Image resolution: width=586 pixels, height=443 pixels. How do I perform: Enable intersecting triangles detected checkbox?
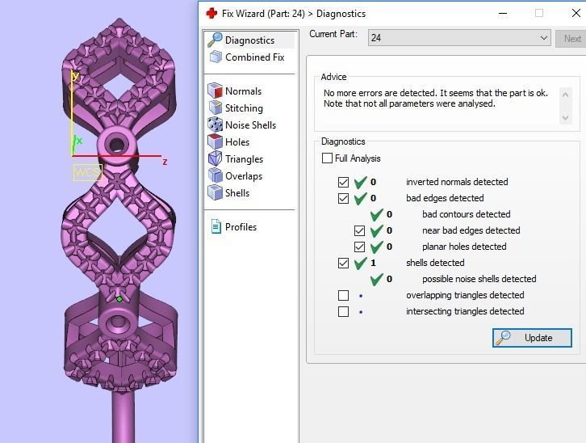point(343,312)
